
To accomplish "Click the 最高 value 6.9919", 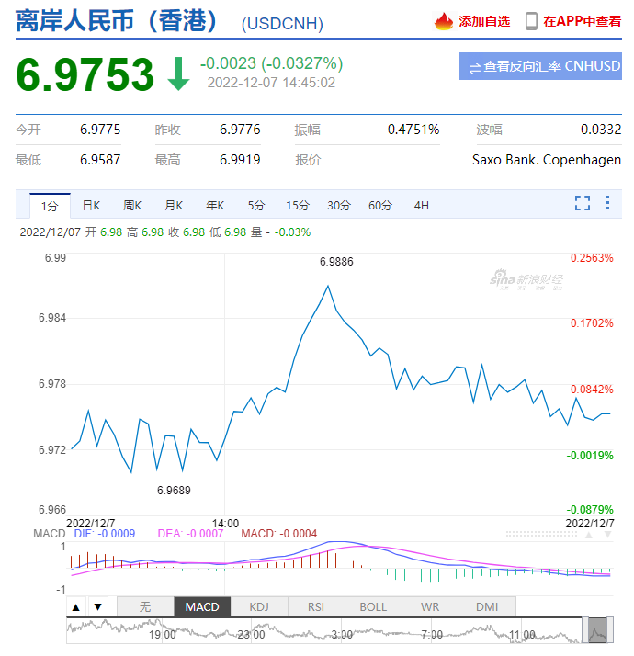I will coord(240,160).
